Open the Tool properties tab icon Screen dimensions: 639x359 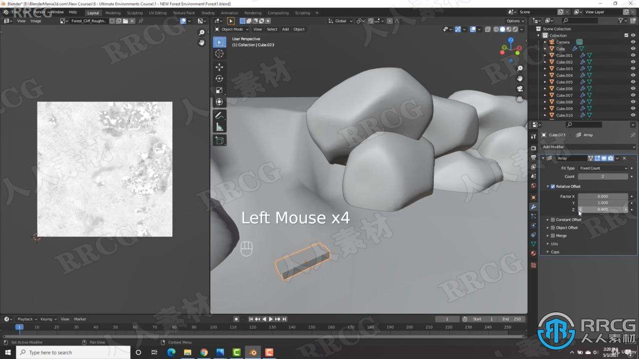pos(533,136)
